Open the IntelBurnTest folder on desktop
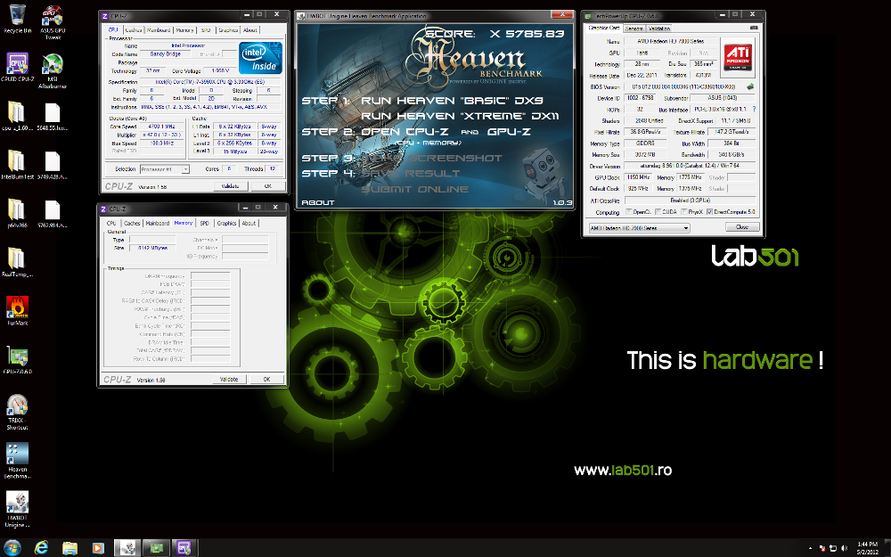 [17, 165]
